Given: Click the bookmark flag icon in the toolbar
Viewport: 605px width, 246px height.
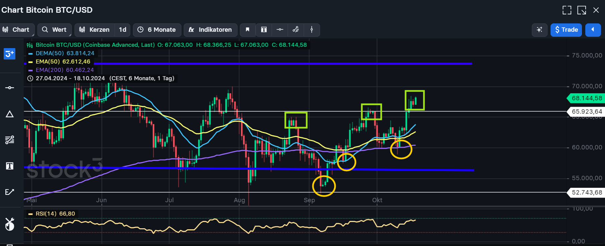Looking at the screenshot, I should [x=248, y=30].
